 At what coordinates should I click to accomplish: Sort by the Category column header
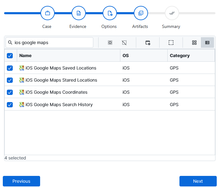pos(191,56)
